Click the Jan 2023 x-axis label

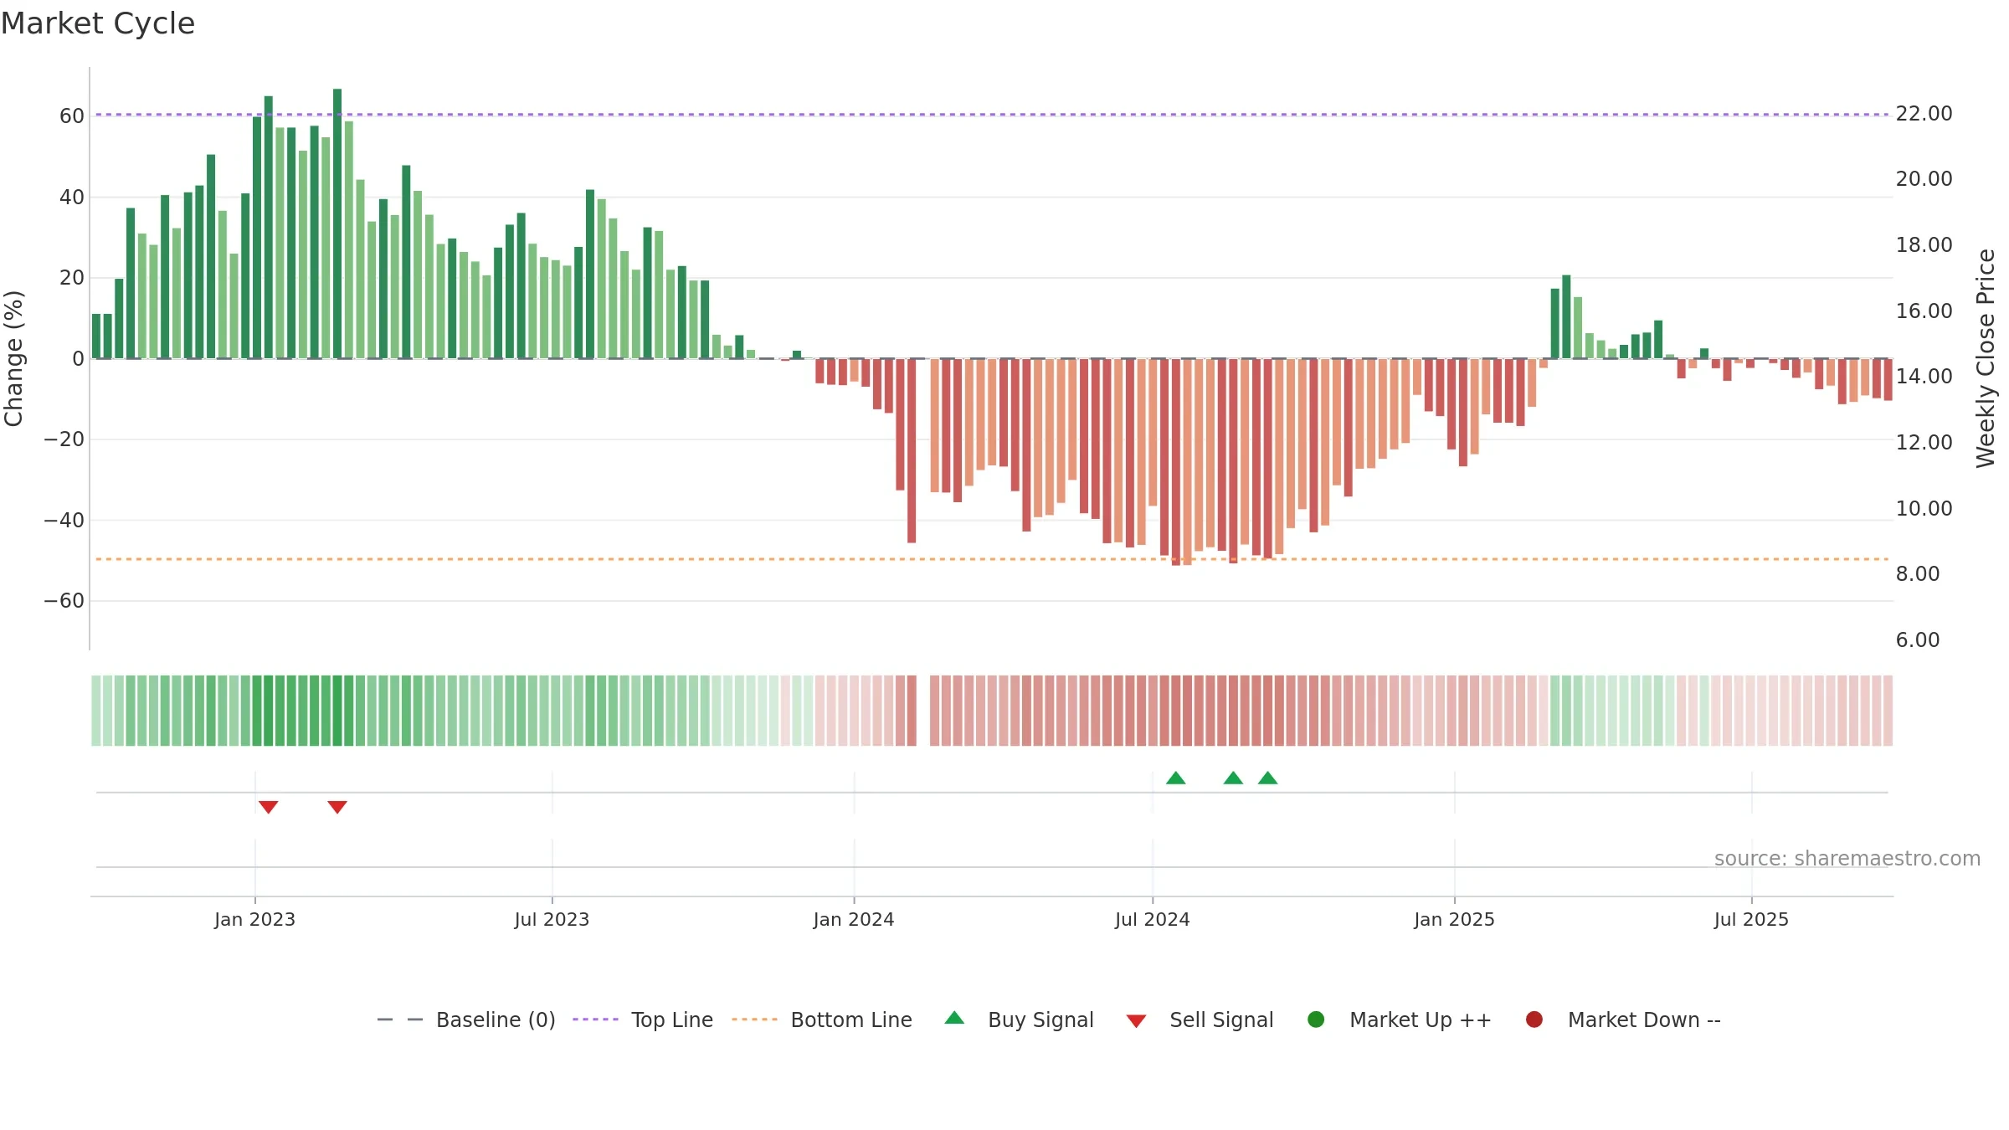pos(254,920)
